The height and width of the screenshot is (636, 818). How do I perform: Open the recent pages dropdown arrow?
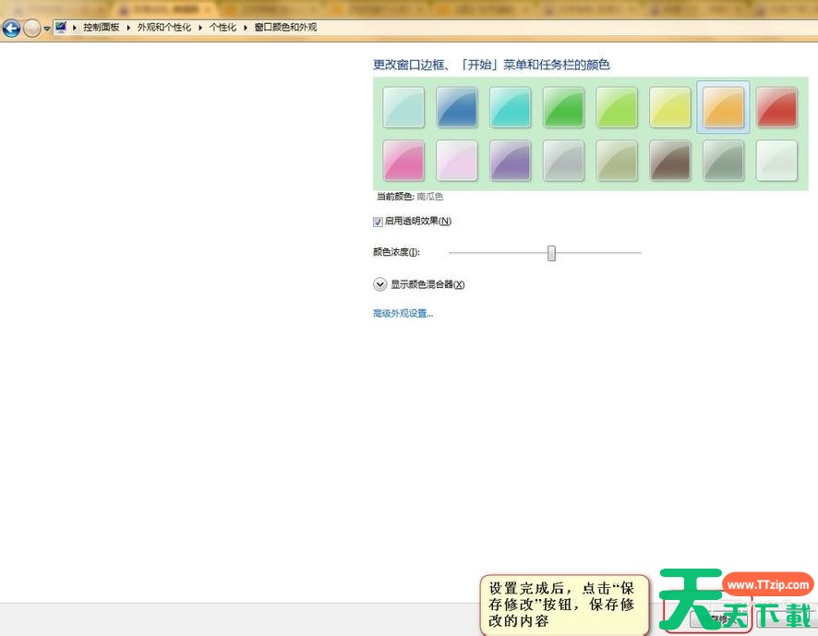coord(47,29)
